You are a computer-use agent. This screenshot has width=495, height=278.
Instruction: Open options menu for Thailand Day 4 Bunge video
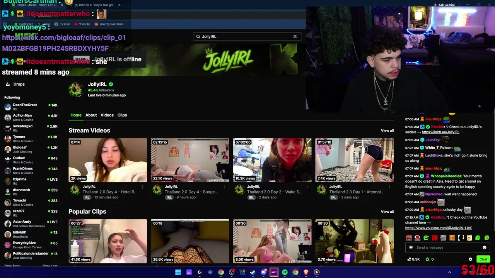tap(225, 187)
